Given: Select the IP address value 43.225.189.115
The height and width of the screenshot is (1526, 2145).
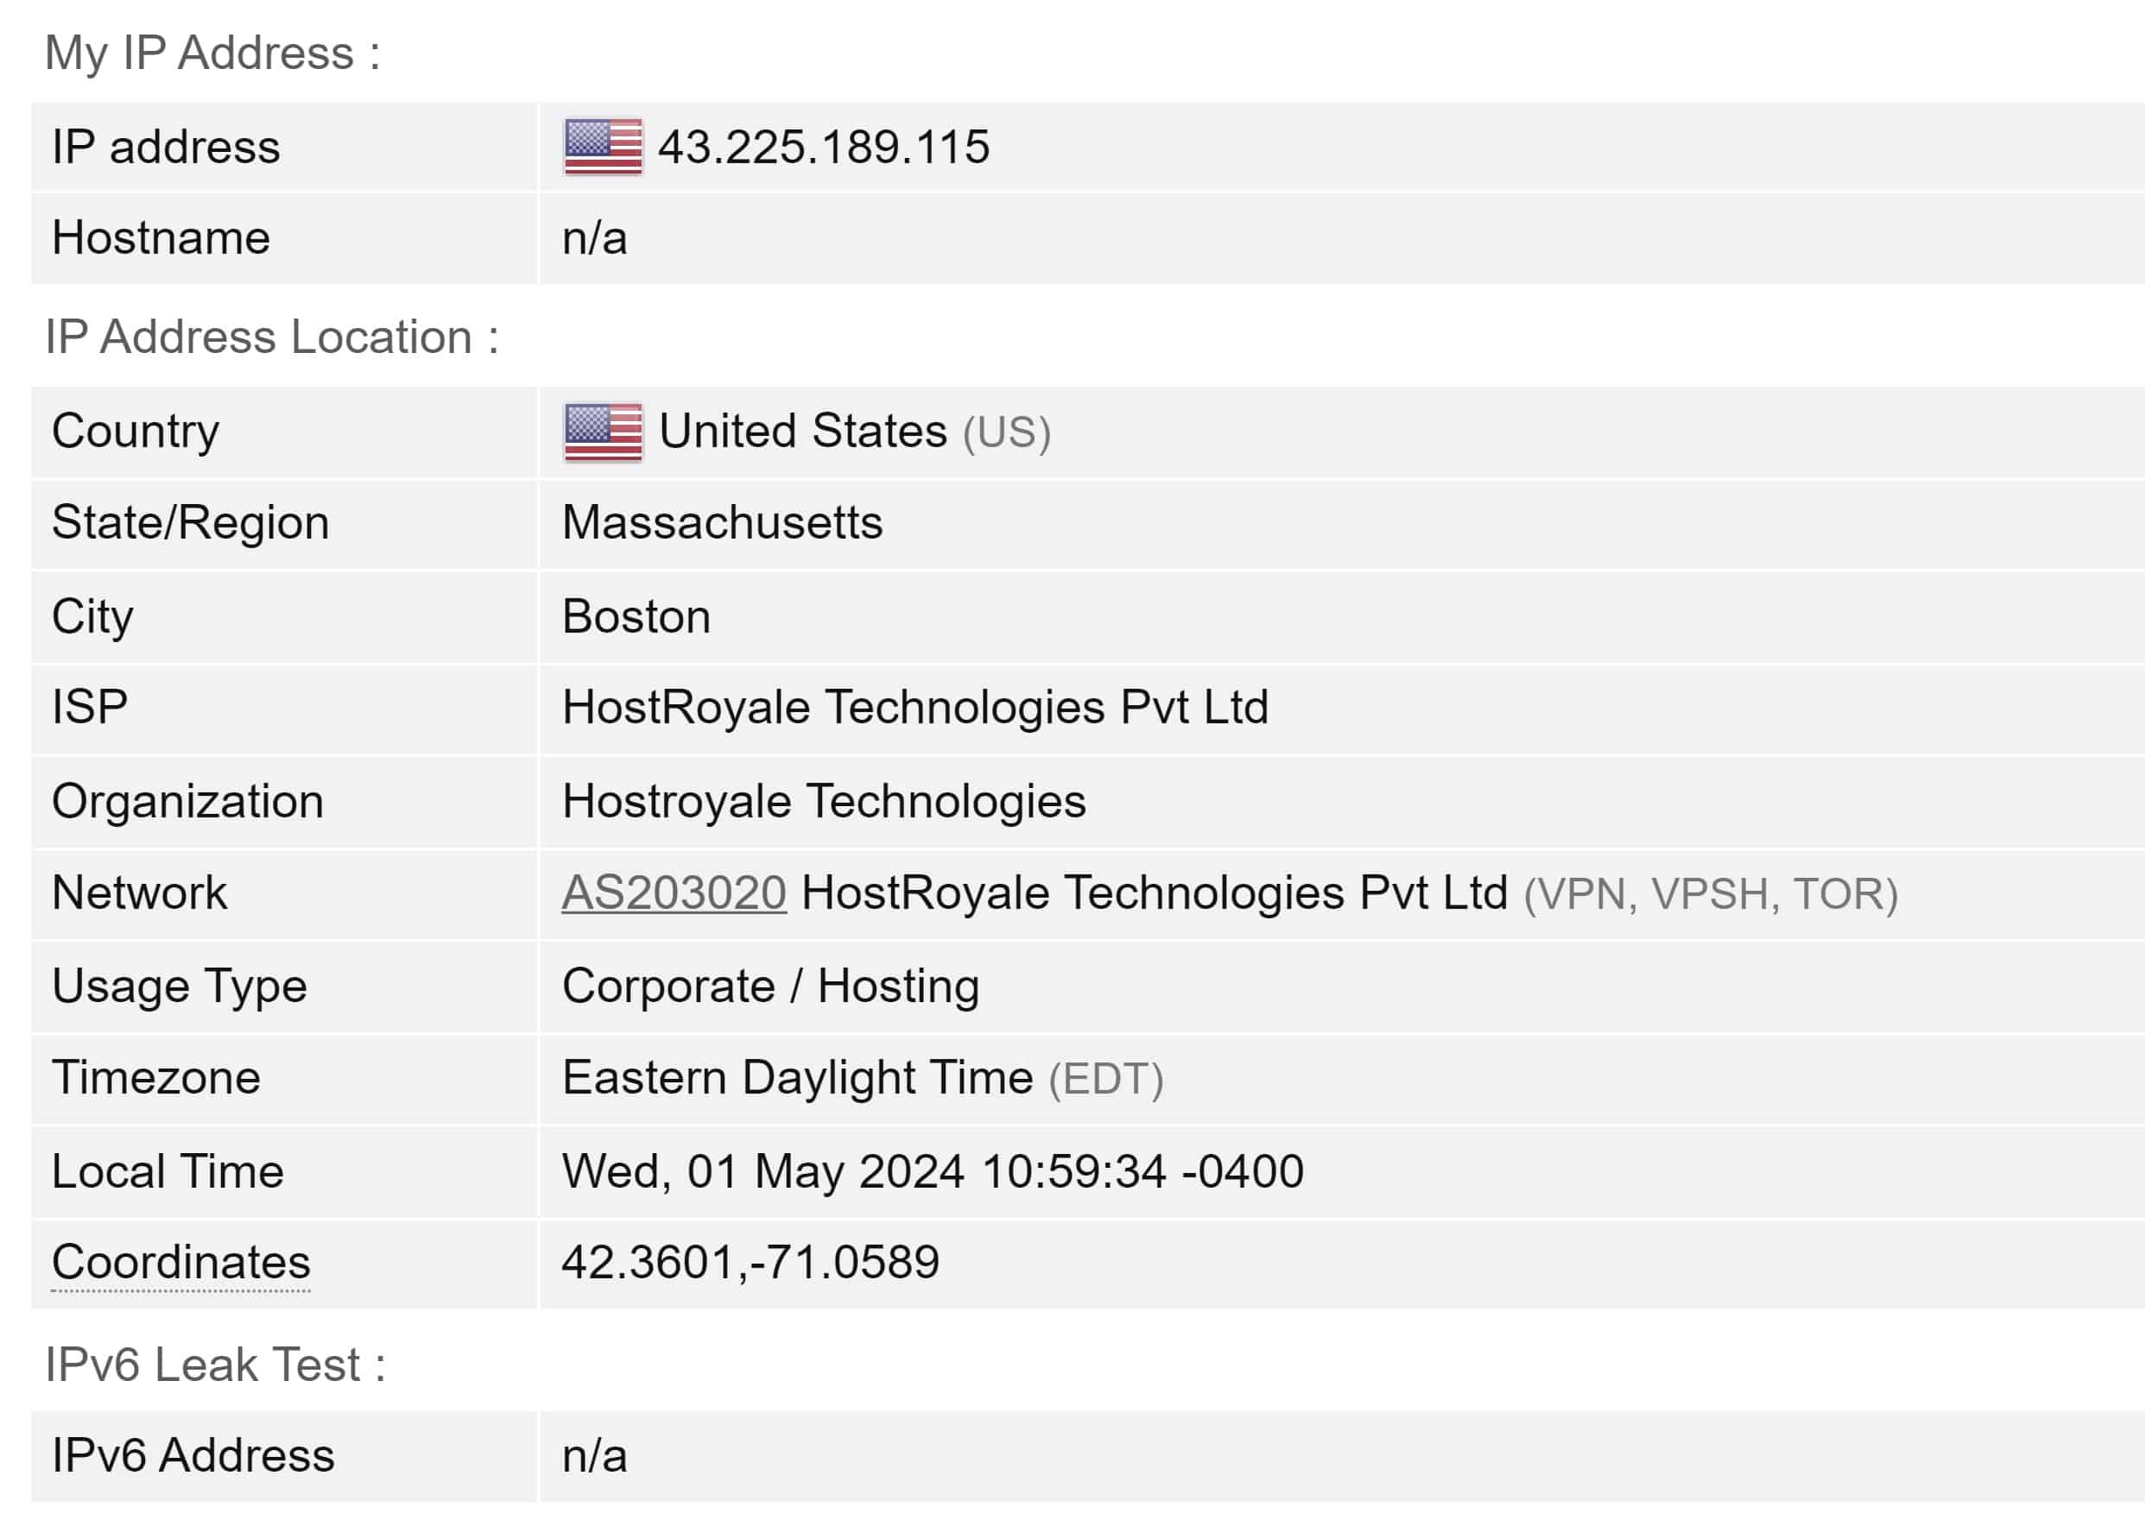Looking at the screenshot, I should point(824,148).
